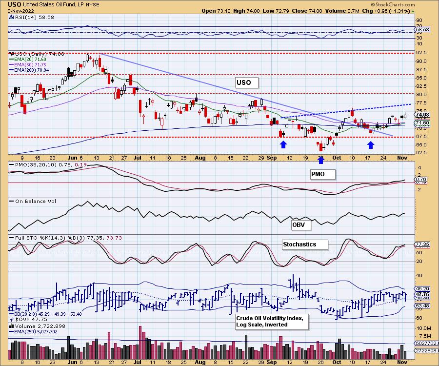
Task: Select the Low 72.79 quote
Action: [276, 11]
